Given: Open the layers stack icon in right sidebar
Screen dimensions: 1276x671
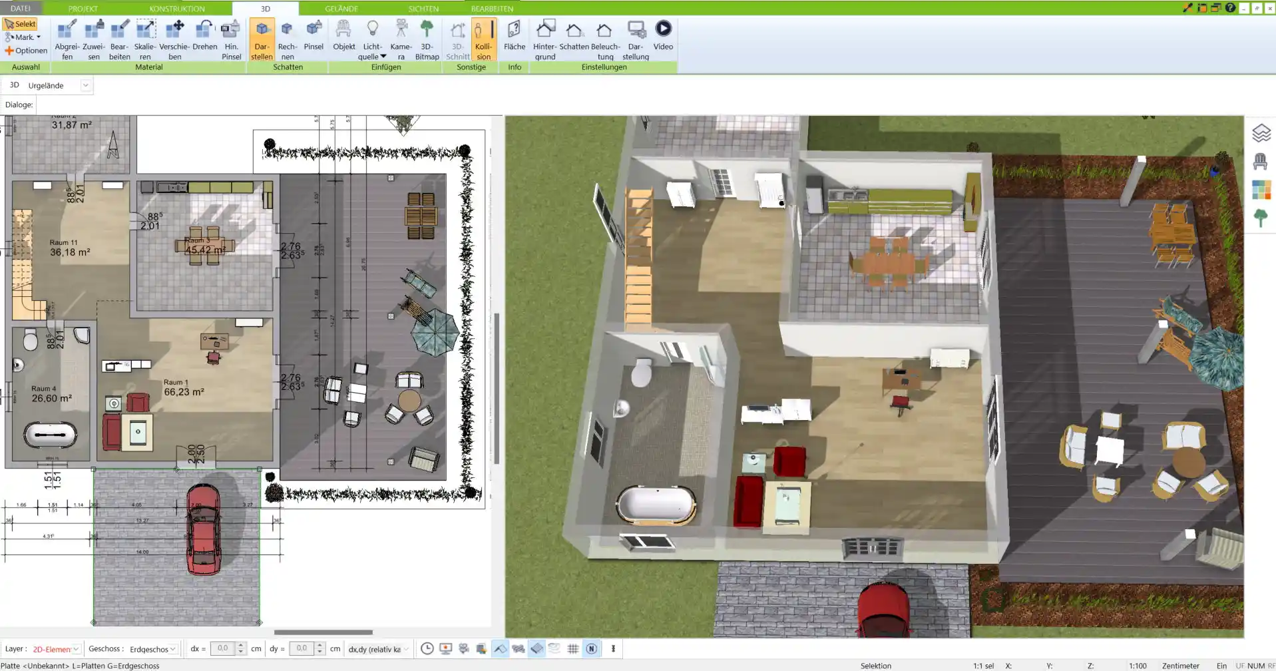Looking at the screenshot, I should click(1261, 133).
